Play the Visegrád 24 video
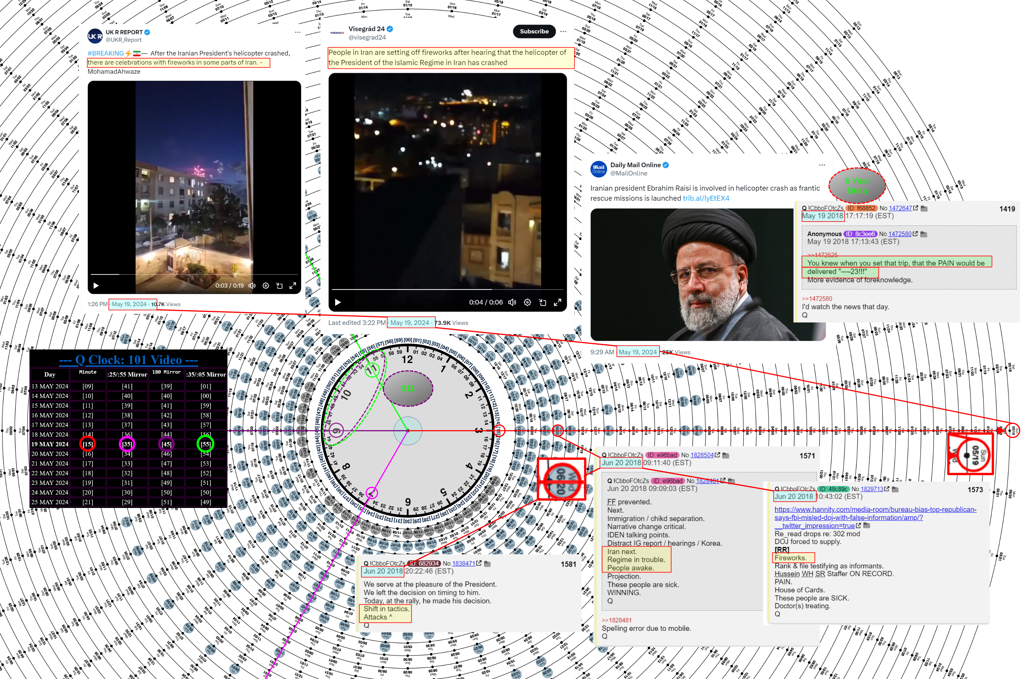 [338, 302]
